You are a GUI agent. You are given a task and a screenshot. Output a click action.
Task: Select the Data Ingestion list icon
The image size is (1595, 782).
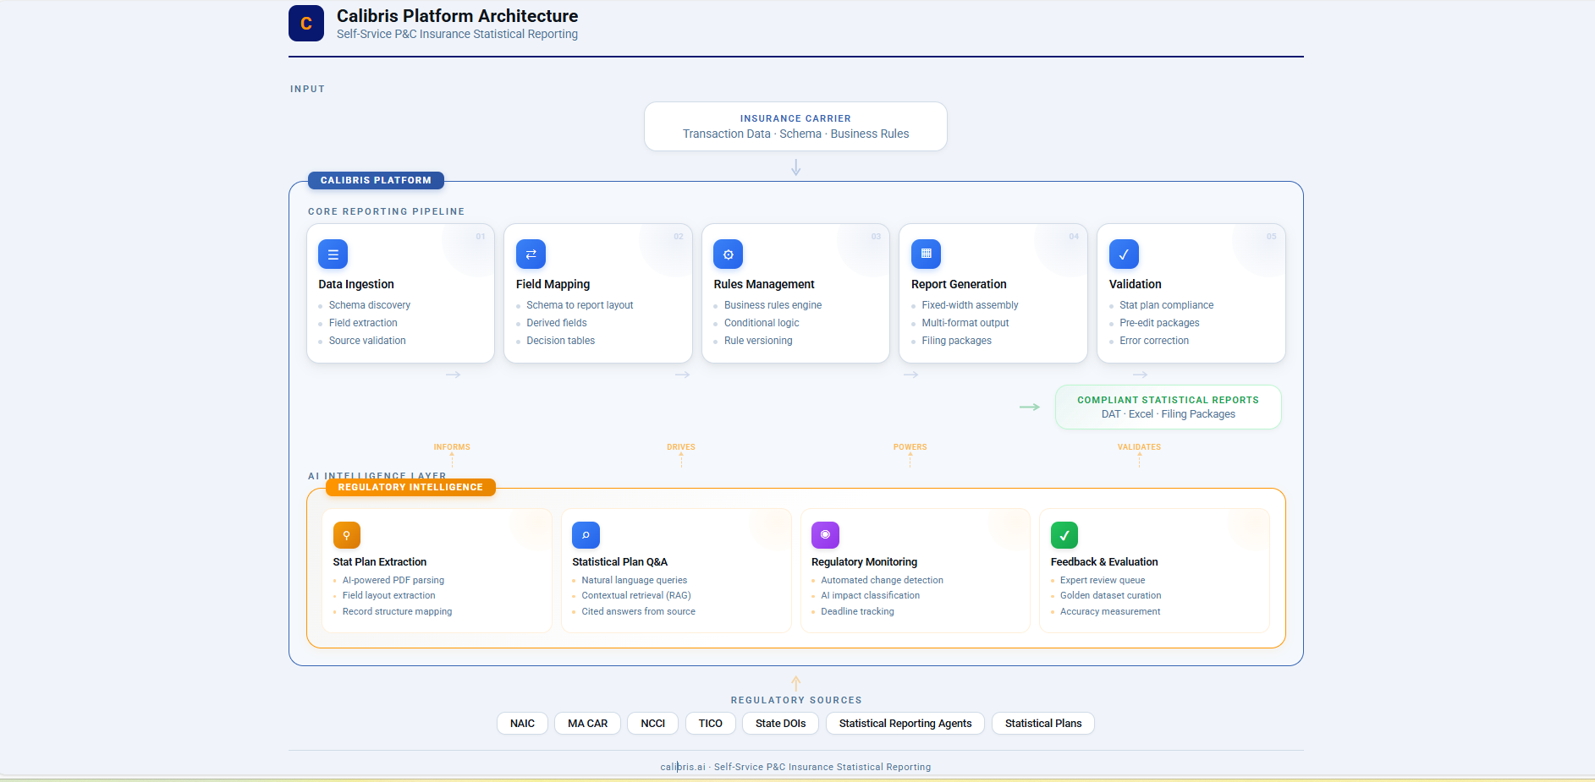333,254
